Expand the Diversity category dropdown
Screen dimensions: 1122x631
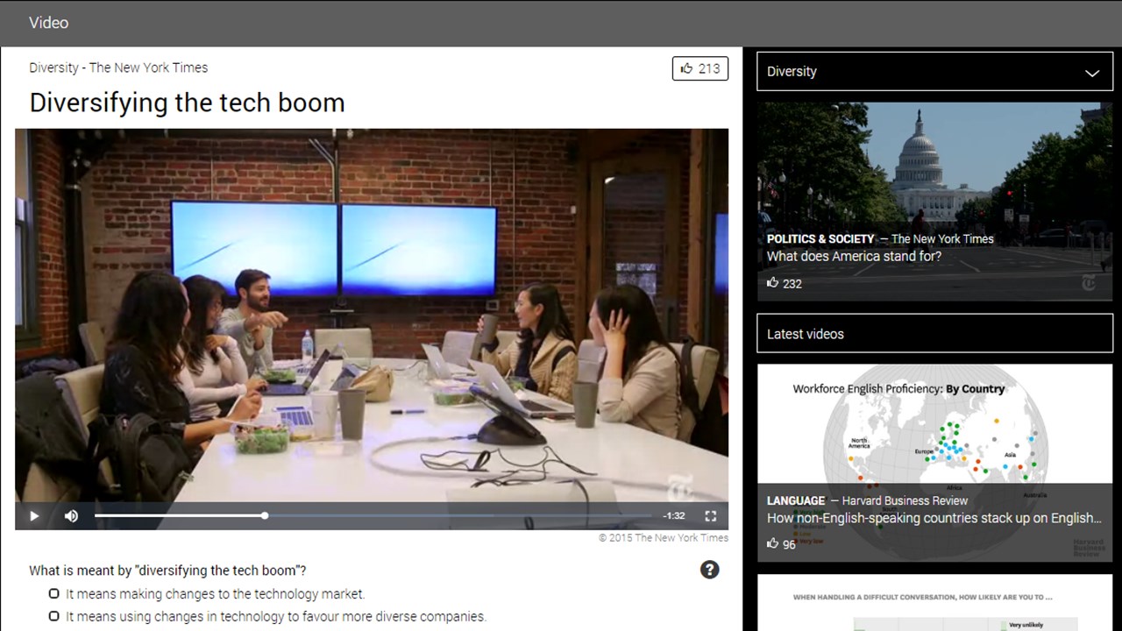935,72
